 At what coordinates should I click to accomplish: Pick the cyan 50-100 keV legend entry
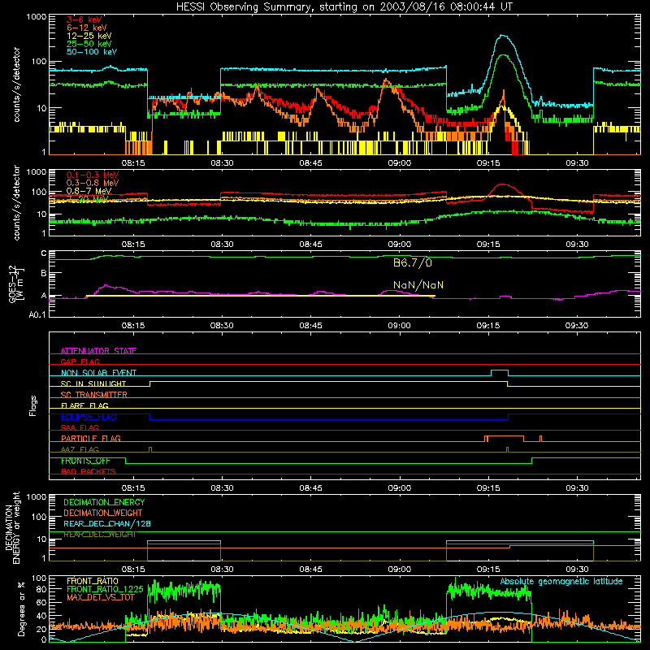pos(92,52)
